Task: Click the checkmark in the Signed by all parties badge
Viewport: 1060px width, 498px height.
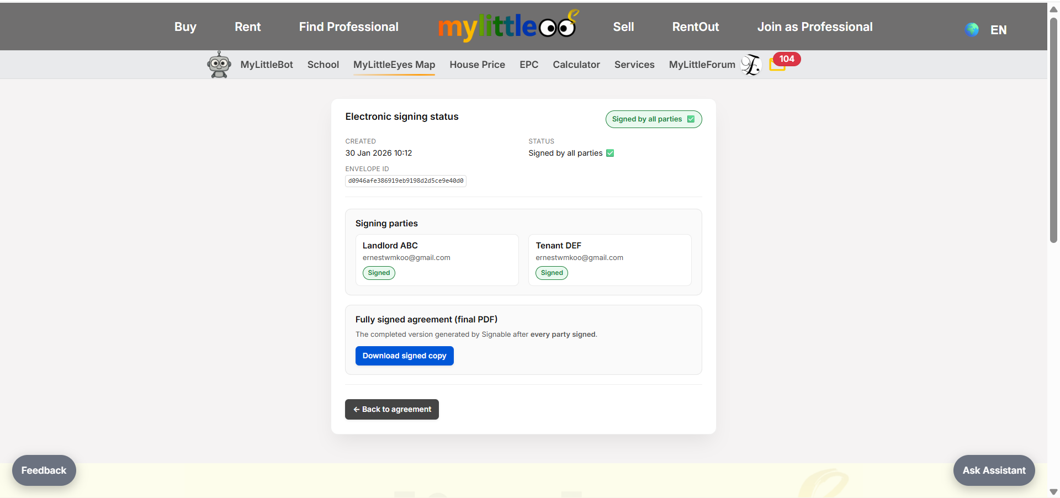Action: pos(691,119)
